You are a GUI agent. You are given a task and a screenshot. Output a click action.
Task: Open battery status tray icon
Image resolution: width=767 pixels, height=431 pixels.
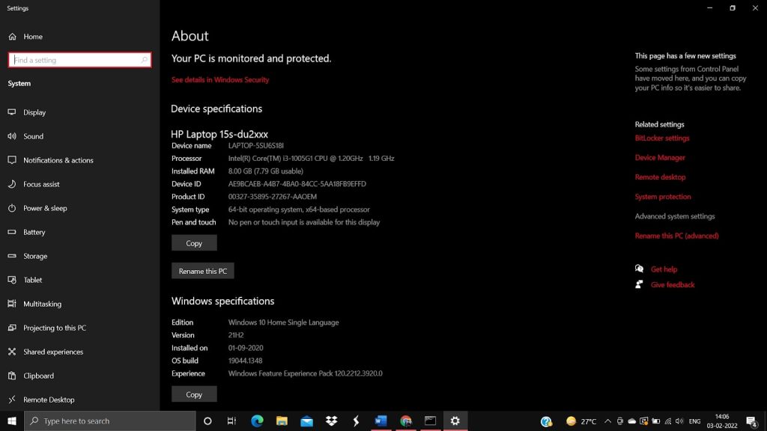point(656,421)
